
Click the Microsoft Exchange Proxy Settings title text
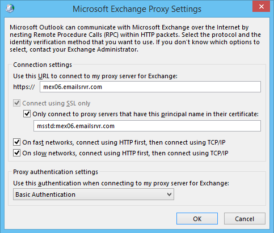pos(137,9)
